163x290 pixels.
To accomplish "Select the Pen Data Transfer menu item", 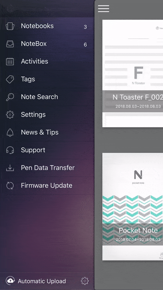I will [47, 168].
